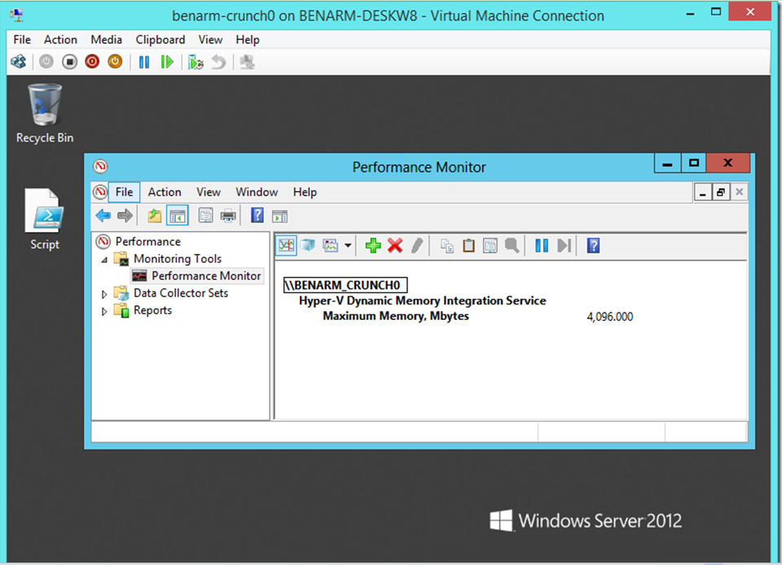The width and height of the screenshot is (782, 565).
Task: Click the green plus Add counter icon
Action: (x=373, y=246)
